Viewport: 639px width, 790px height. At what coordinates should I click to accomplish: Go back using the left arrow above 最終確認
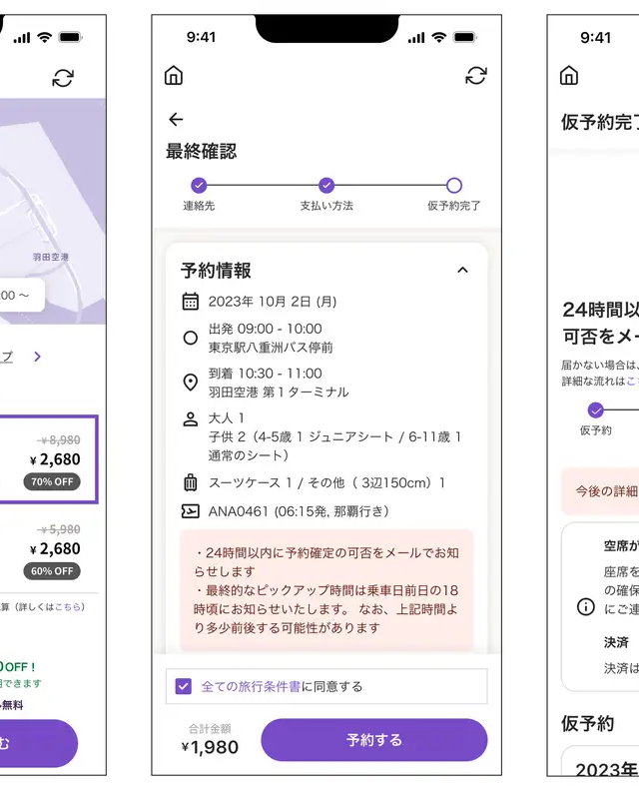click(x=176, y=120)
